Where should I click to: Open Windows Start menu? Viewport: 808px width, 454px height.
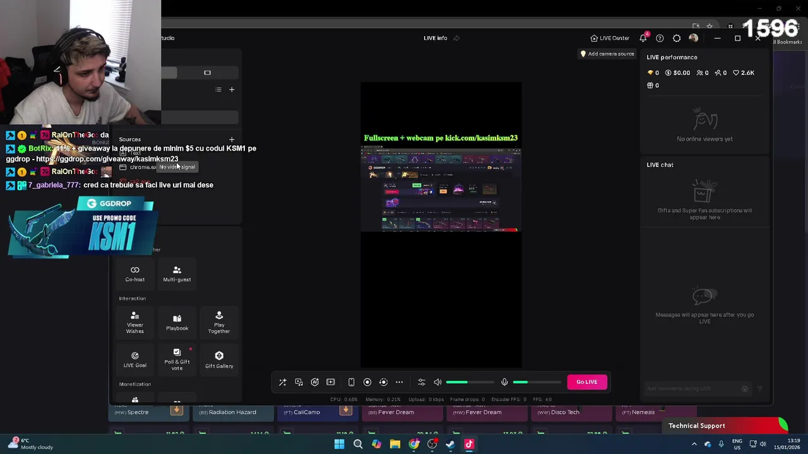[339, 444]
